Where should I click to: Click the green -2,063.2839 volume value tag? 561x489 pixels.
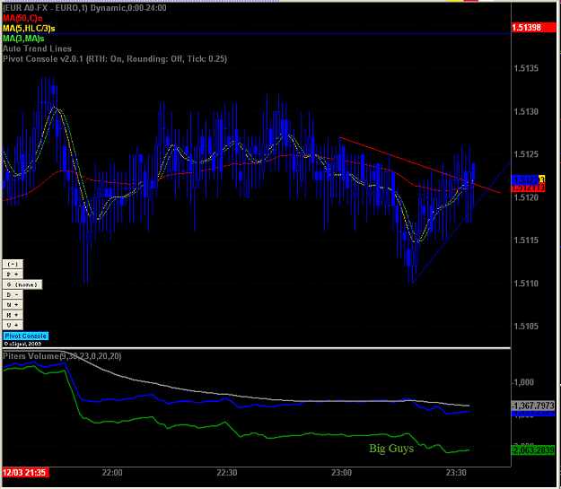click(533, 450)
